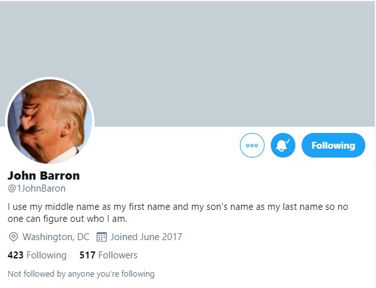This screenshot has height=288, width=376.
Task: Click the bold 423 following count number
Action: point(16,255)
